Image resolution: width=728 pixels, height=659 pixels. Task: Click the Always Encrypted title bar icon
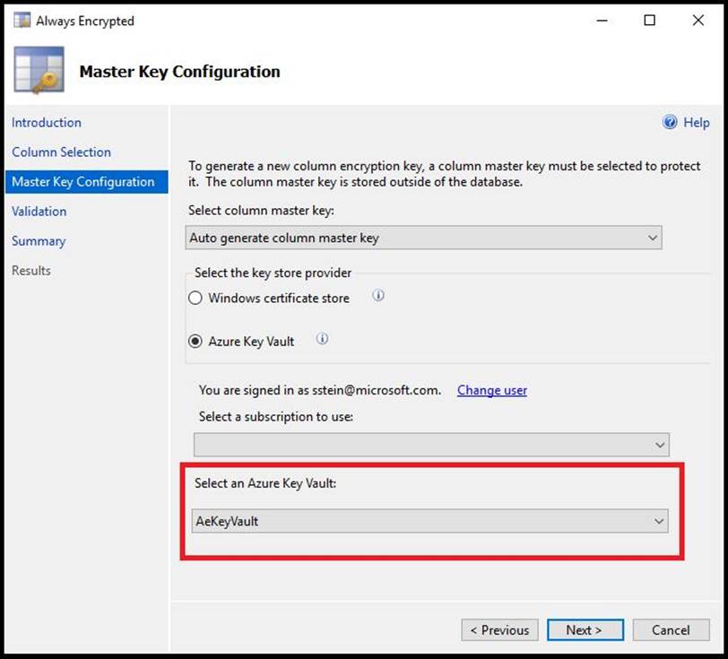click(22, 21)
